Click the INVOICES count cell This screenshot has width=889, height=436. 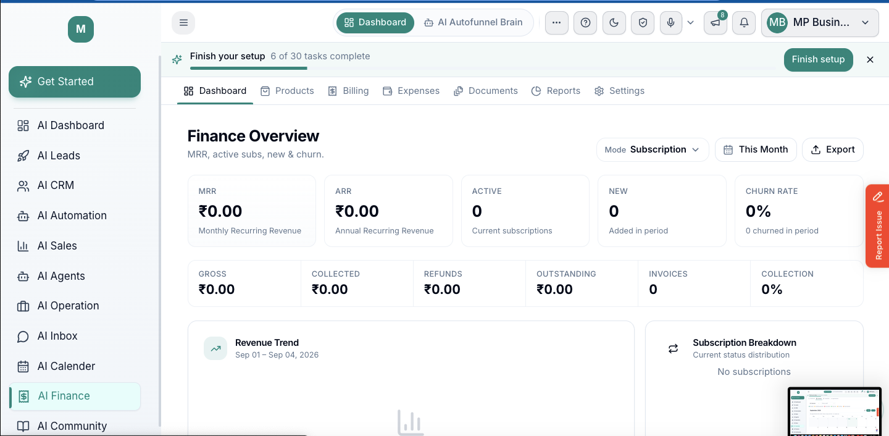click(x=694, y=283)
